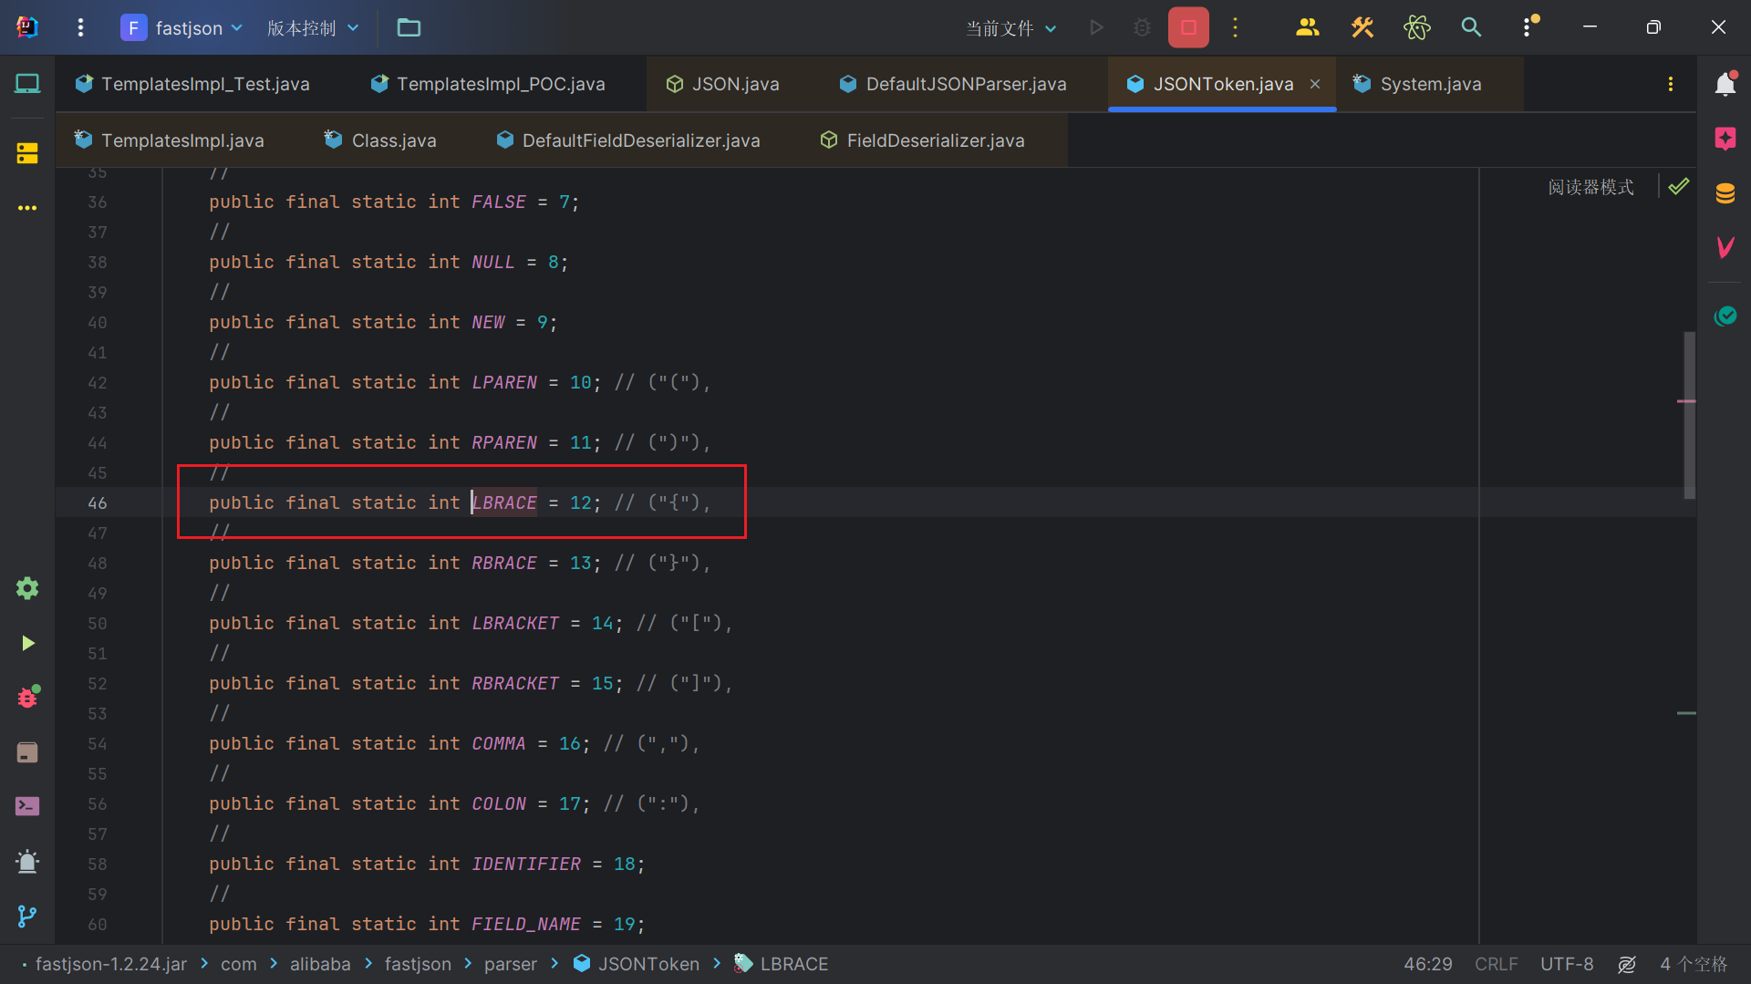Screen dimensions: 1751x984
Task: Switch to TemplatesImpl.java tab
Action: [170, 140]
